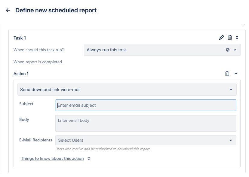
Task: Delete Task 1 with the trash icon
Action: 230,38
